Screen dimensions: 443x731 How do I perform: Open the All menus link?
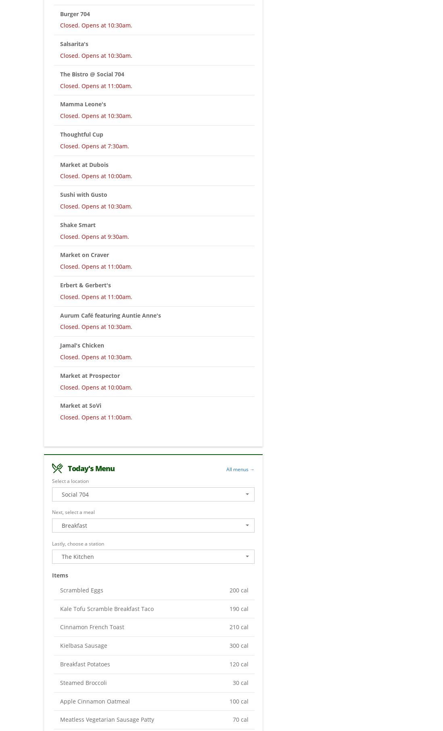pos(240,470)
